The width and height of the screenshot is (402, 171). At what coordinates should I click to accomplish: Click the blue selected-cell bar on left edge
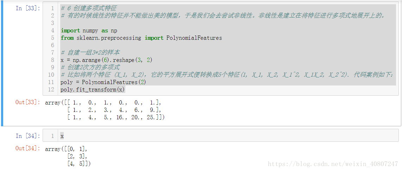(2, 63)
